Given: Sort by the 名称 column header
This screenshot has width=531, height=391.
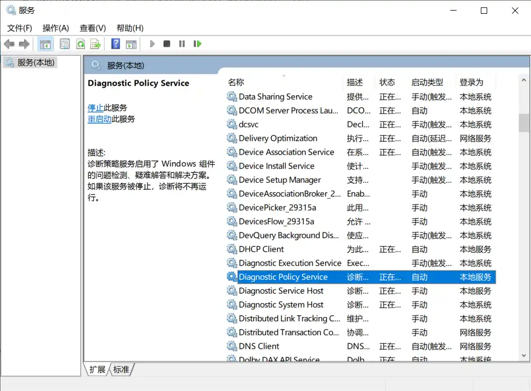Looking at the screenshot, I should pos(284,82).
